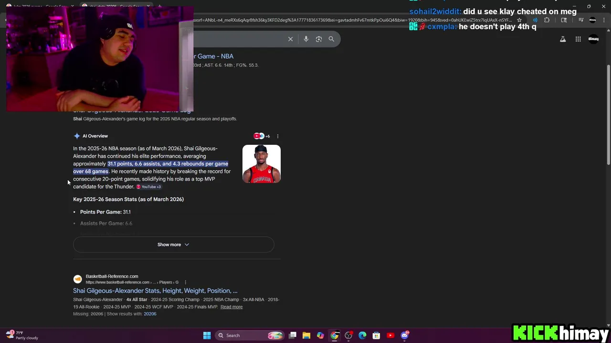Image resolution: width=611 pixels, height=343 pixels.
Task: Open media controls icon in Chrome toolbar
Action: [x=581, y=20]
